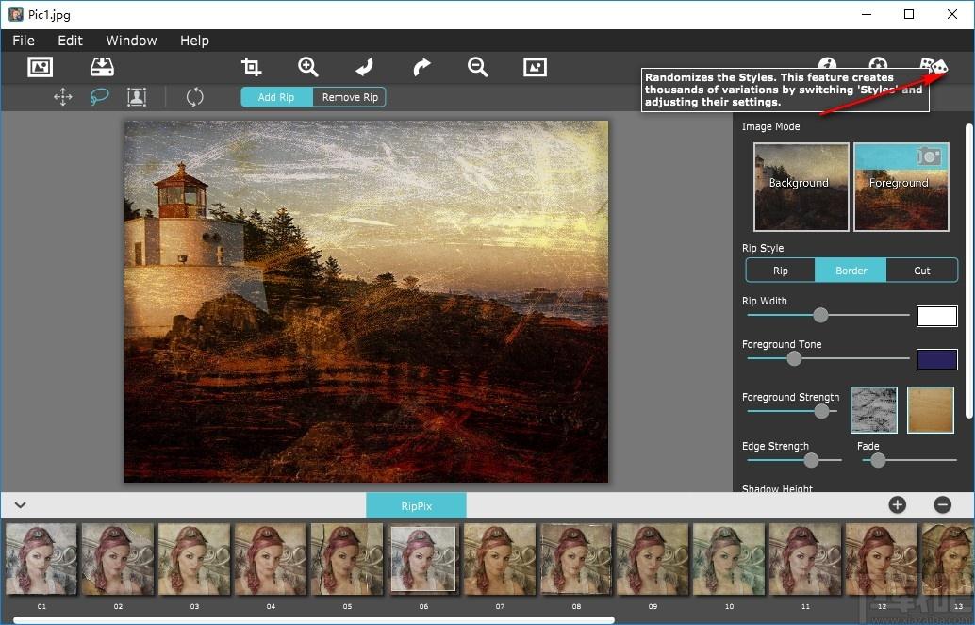Click the save image icon
Screen dimensions: 975x625
point(102,67)
